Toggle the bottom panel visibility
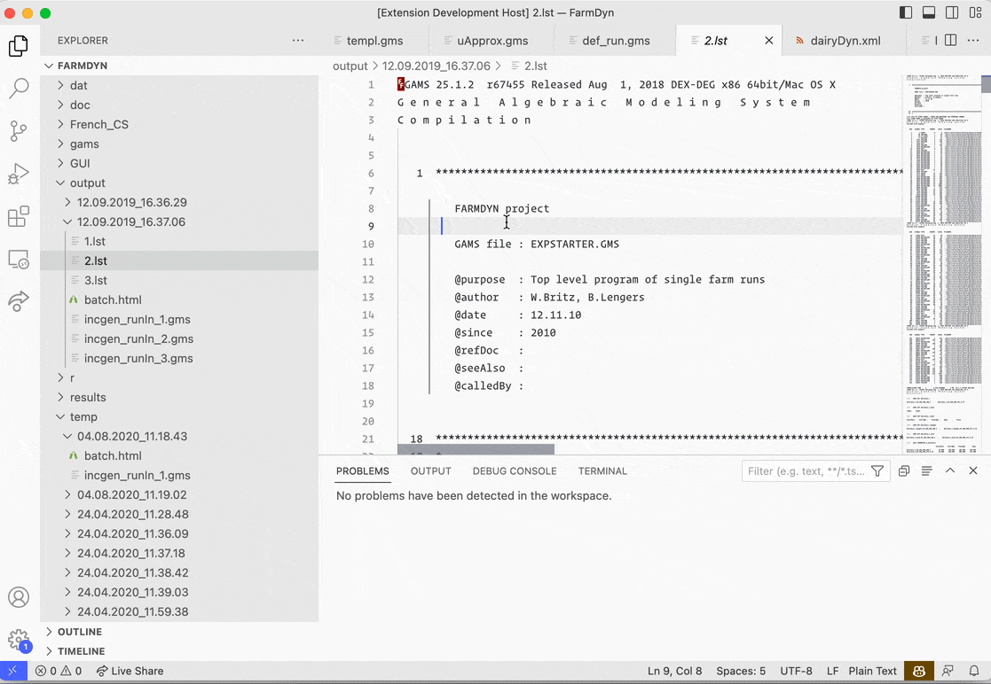991x684 pixels. click(x=929, y=12)
